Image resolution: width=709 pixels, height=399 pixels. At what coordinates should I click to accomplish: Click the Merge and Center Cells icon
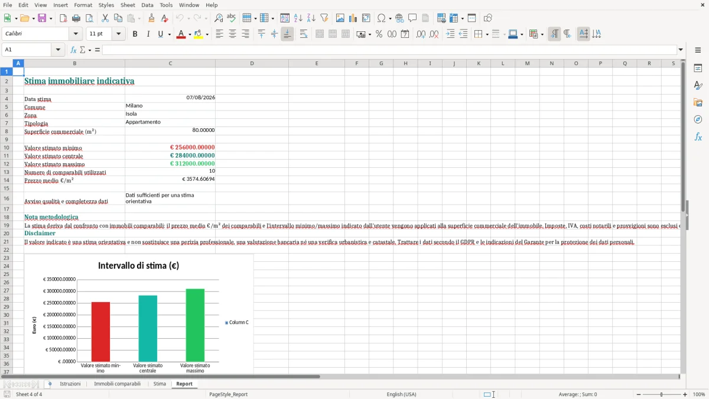click(320, 34)
